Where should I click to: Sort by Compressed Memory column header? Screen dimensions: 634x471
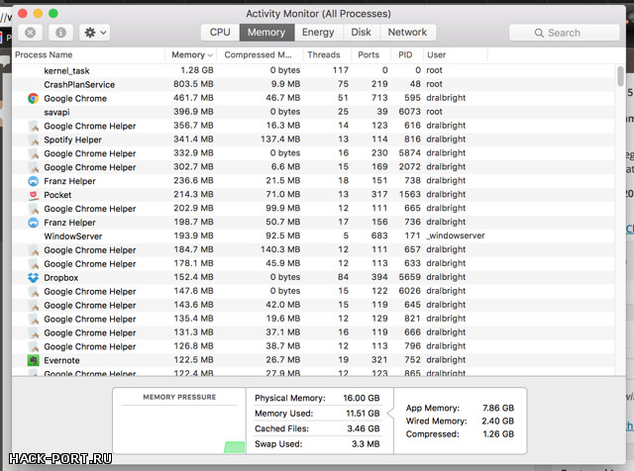tap(258, 55)
